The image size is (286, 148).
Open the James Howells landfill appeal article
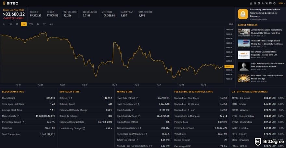pyautogui.click(x=266, y=31)
